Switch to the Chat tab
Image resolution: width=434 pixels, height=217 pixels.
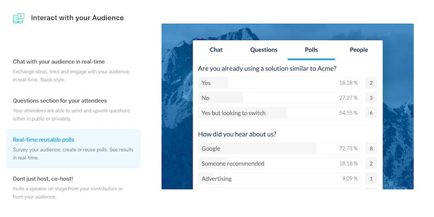[216, 50]
